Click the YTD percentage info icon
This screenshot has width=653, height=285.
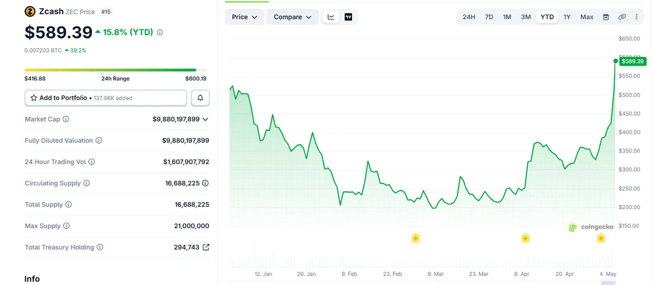tap(159, 33)
